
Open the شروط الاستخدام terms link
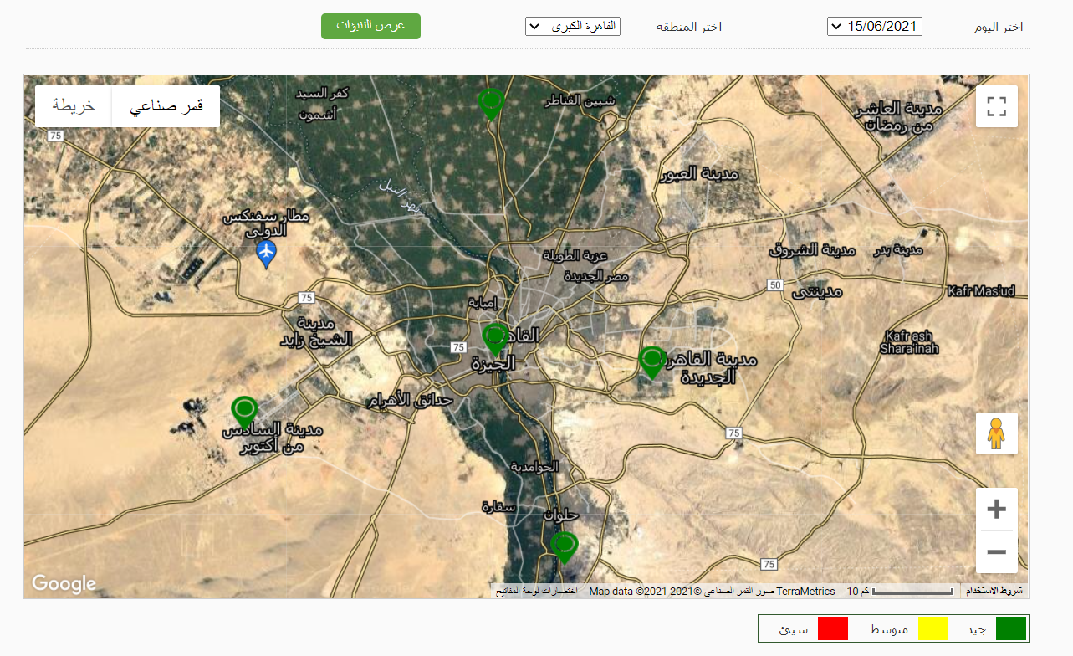click(x=994, y=592)
